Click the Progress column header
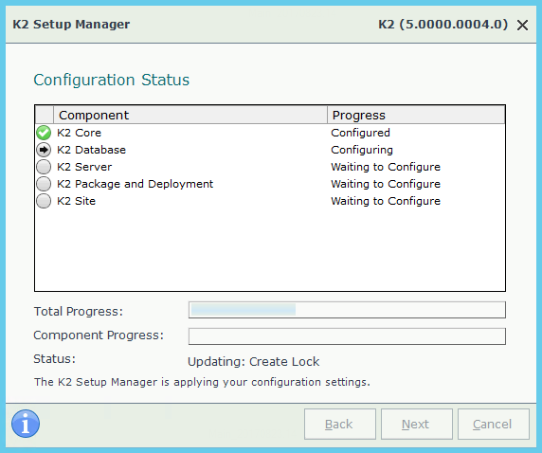 point(416,115)
